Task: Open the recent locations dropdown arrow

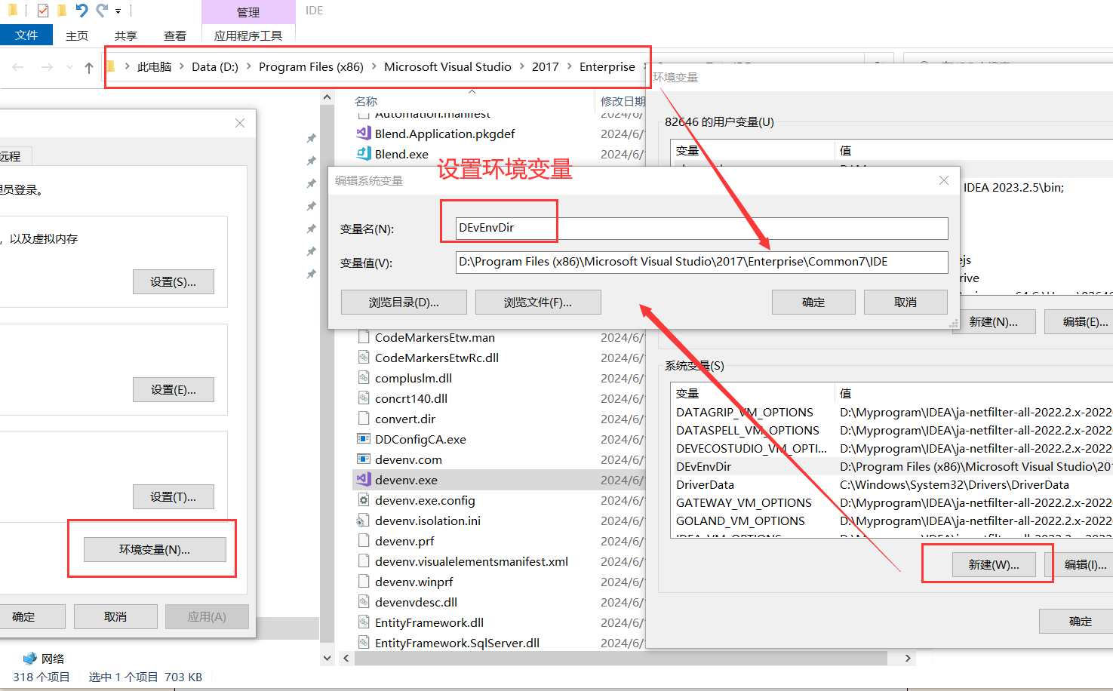Action: (x=69, y=67)
